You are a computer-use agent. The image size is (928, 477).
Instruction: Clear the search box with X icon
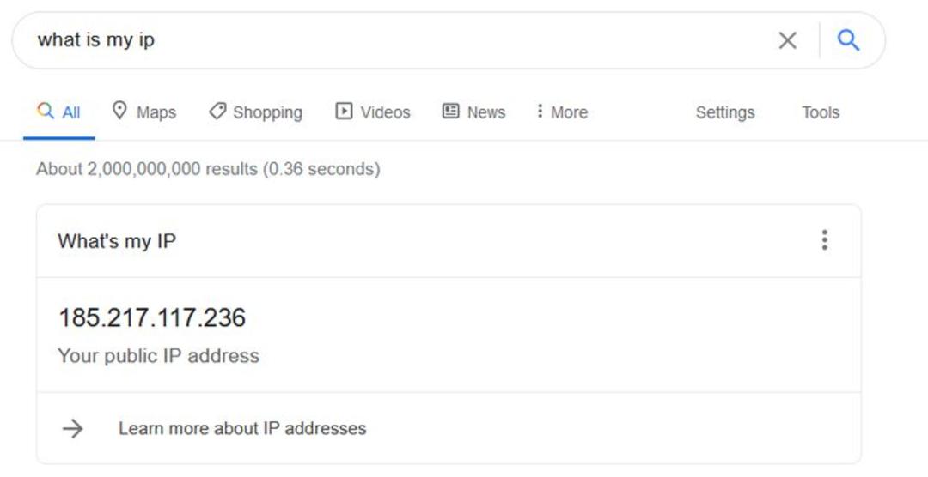787,41
